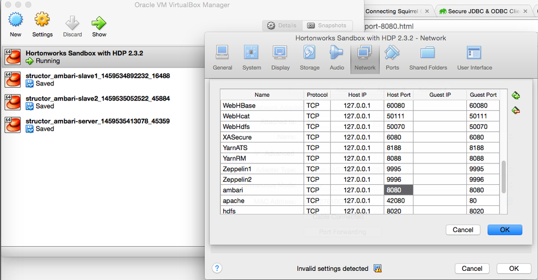Cancel the port forwarding rules dialog
538x280 pixels.
click(463, 229)
